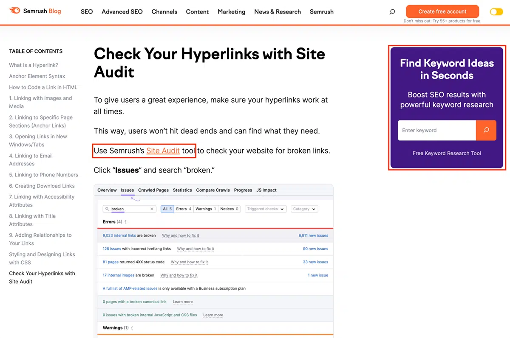Open 9,023 internal links issue
The width and height of the screenshot is (510, 338).
coord(119,235)
